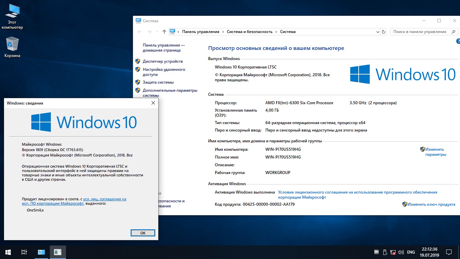Viewport: 460px width, 259px height.
Task: Click Изменить параметры link
Action: [x=436, y=152]
